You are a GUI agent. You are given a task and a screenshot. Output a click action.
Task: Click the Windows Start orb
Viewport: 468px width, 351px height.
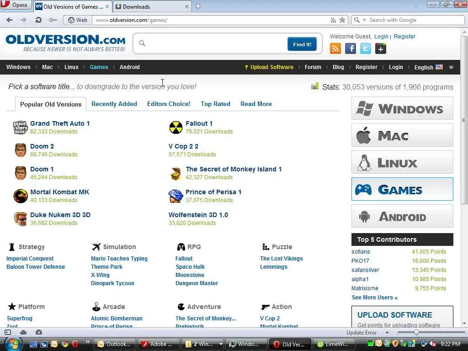tap(13, 344)
